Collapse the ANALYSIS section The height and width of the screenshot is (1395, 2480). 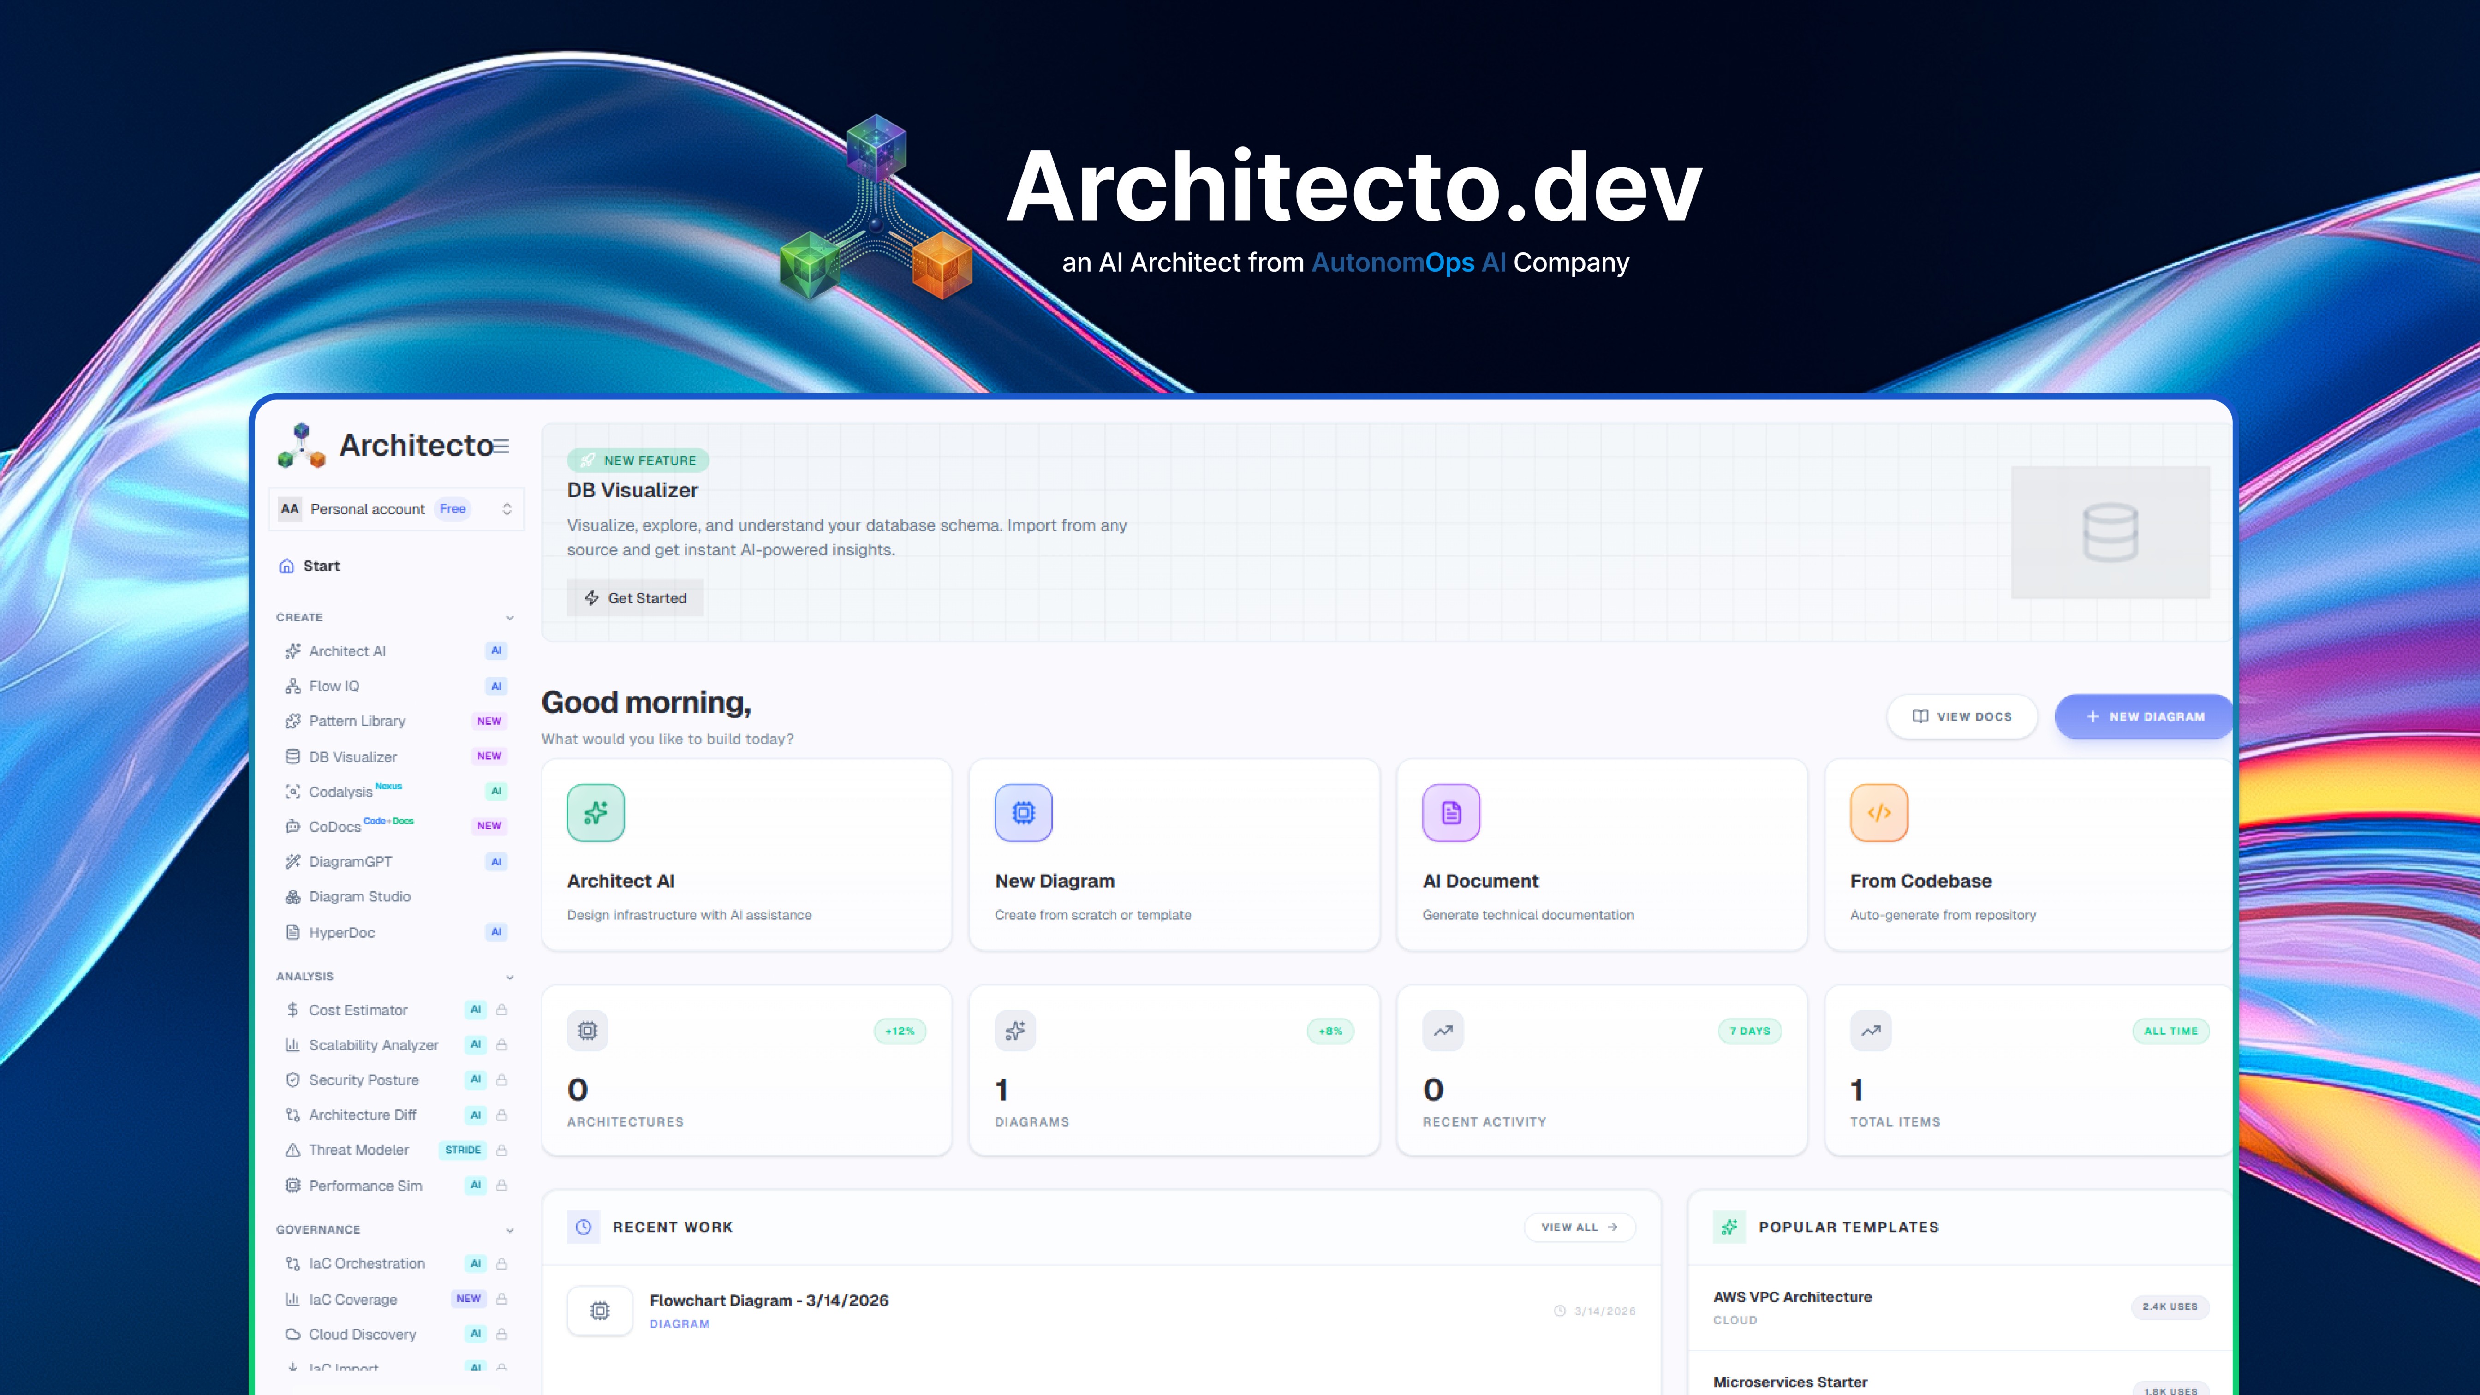509,976
